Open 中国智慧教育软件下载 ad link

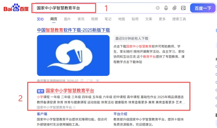pyautogui.click(x=73, y=30)
